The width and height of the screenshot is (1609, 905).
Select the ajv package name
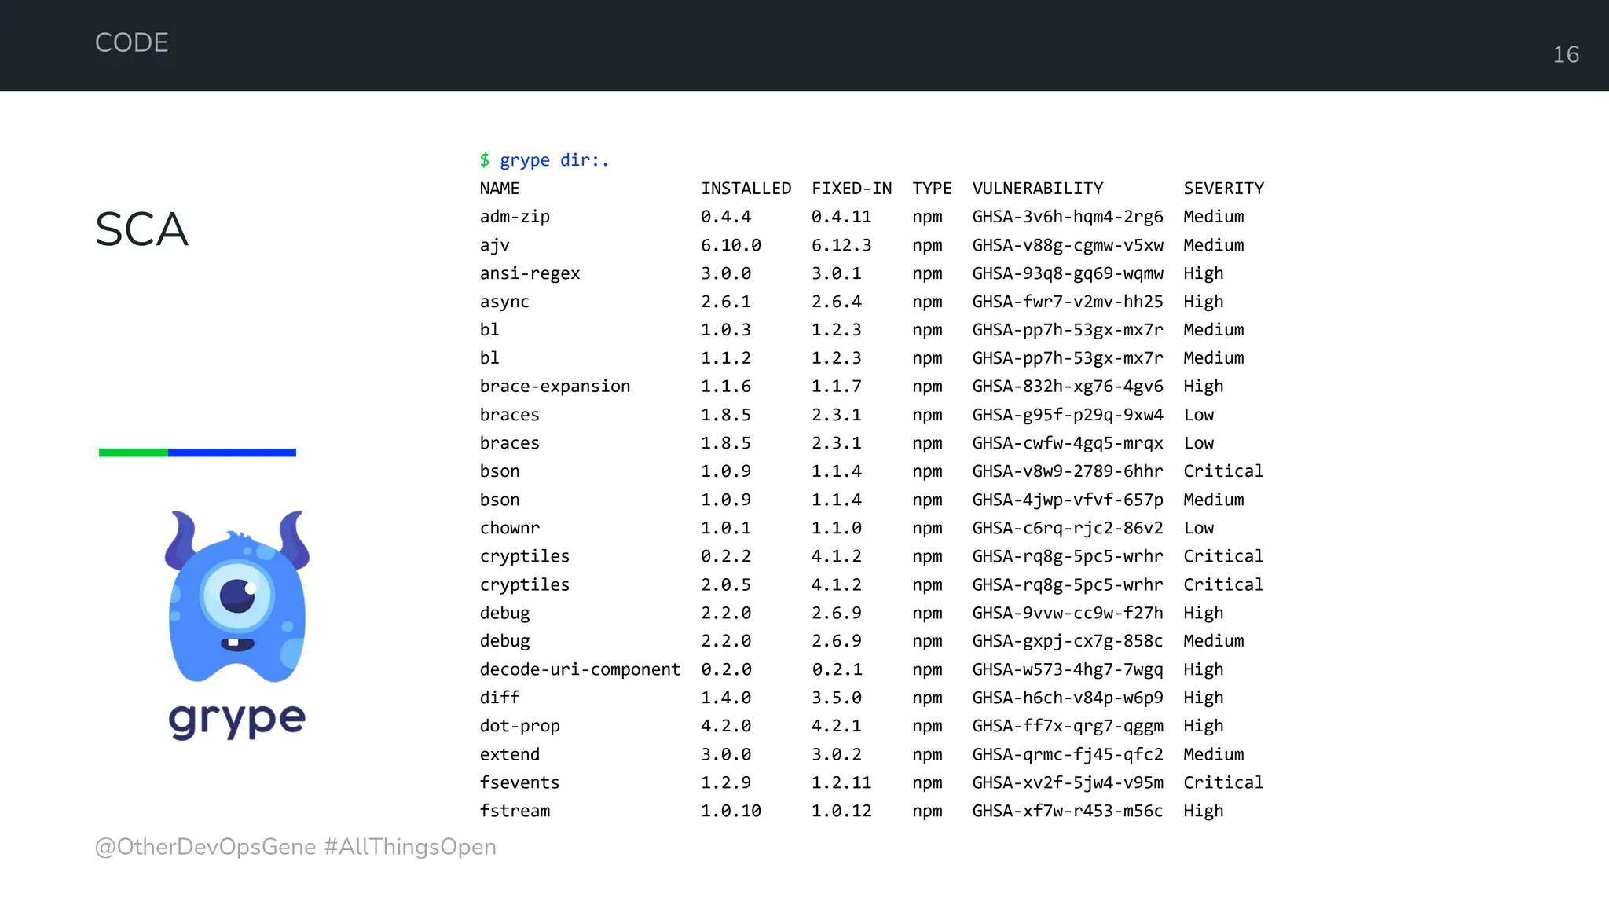[495, 245]
